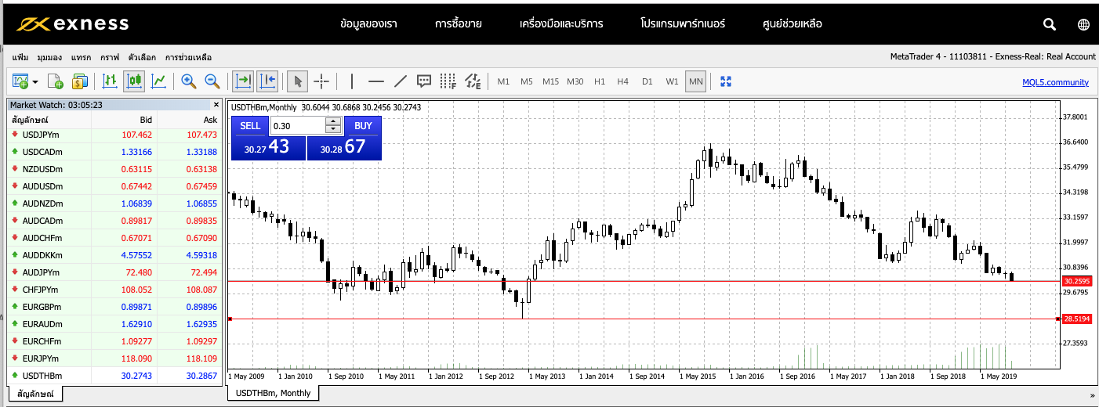1099x407 pixels.
Task: Open the แทรก menu
Action: [81, 57]
